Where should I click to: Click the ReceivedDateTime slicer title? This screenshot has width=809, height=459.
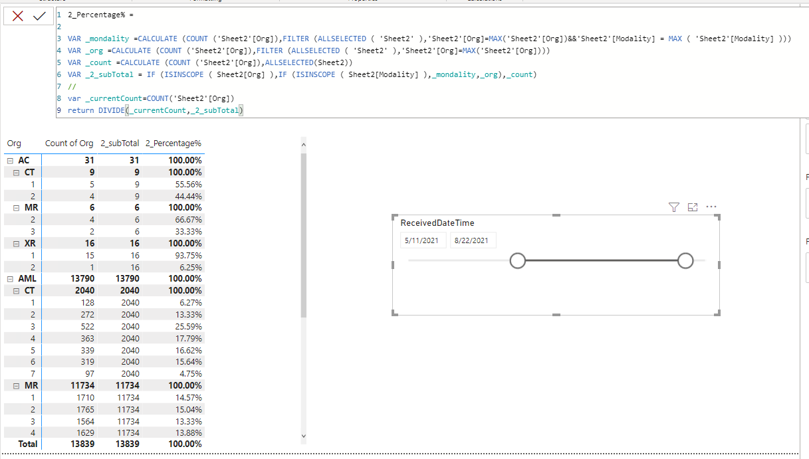[437, 223]
